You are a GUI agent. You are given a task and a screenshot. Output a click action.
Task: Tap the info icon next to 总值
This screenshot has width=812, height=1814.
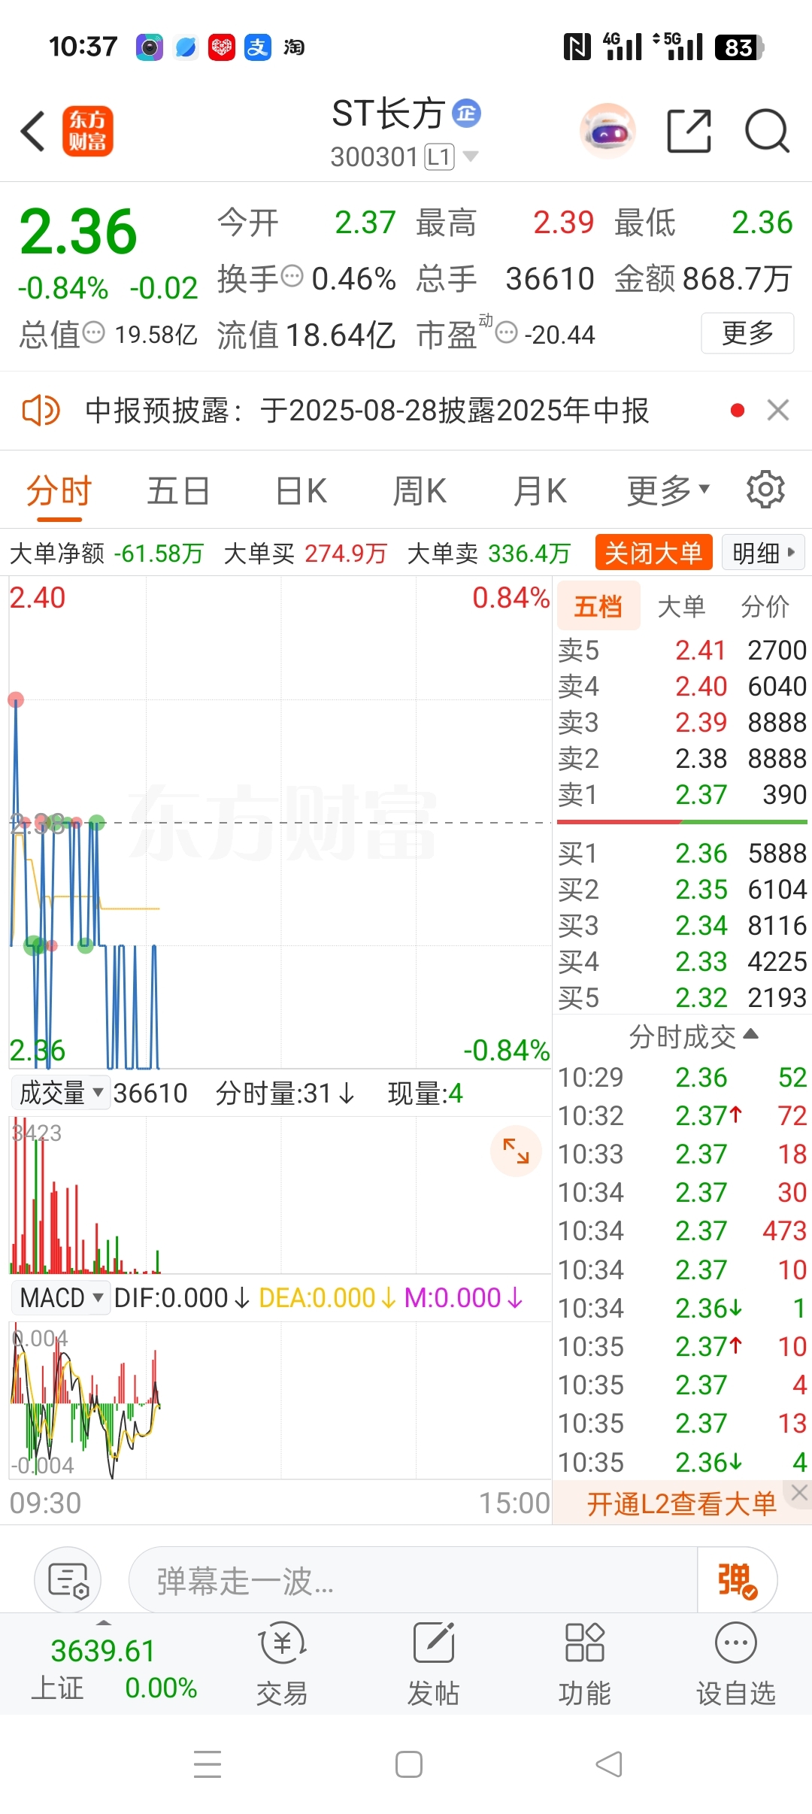[x=93, y=332]
